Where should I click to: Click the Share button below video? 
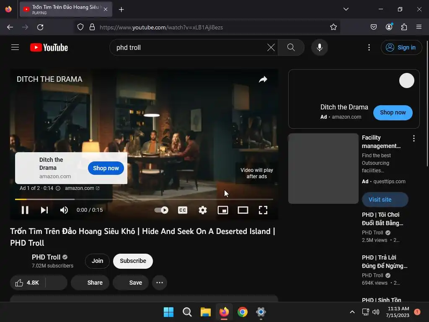click(x=90, y=283)
